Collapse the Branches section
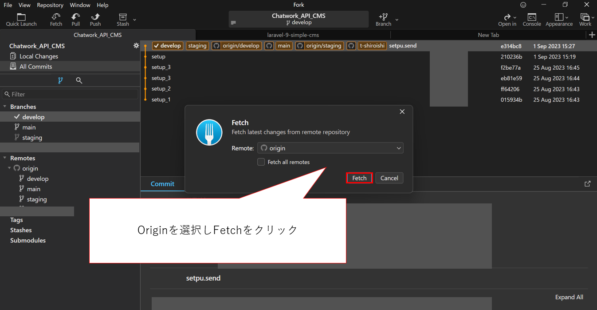Image resolution: width=597 pixels, height=310 pixels. pos(5,107)
